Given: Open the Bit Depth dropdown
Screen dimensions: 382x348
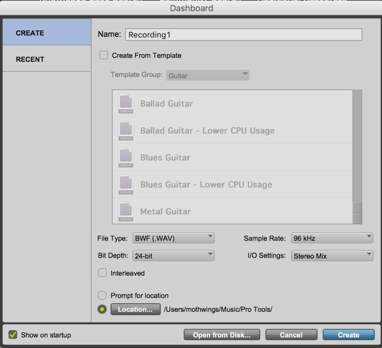Looking at the screenshot, I should [x=173, y=256].
